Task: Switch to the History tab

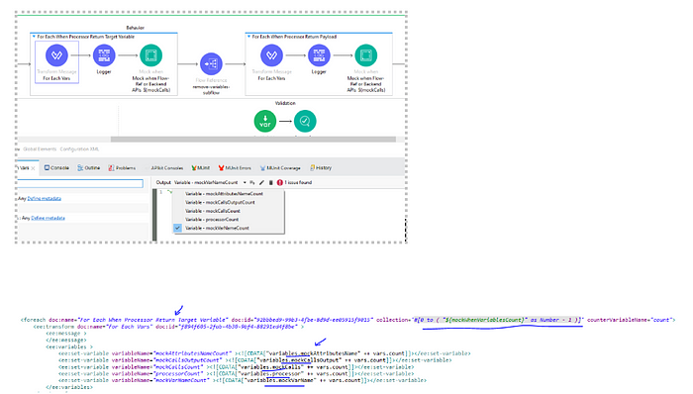Action: (321, 168)
